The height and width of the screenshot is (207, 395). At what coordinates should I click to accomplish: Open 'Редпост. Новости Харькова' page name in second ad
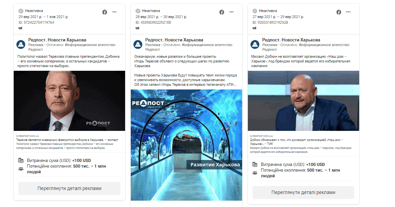174,40
